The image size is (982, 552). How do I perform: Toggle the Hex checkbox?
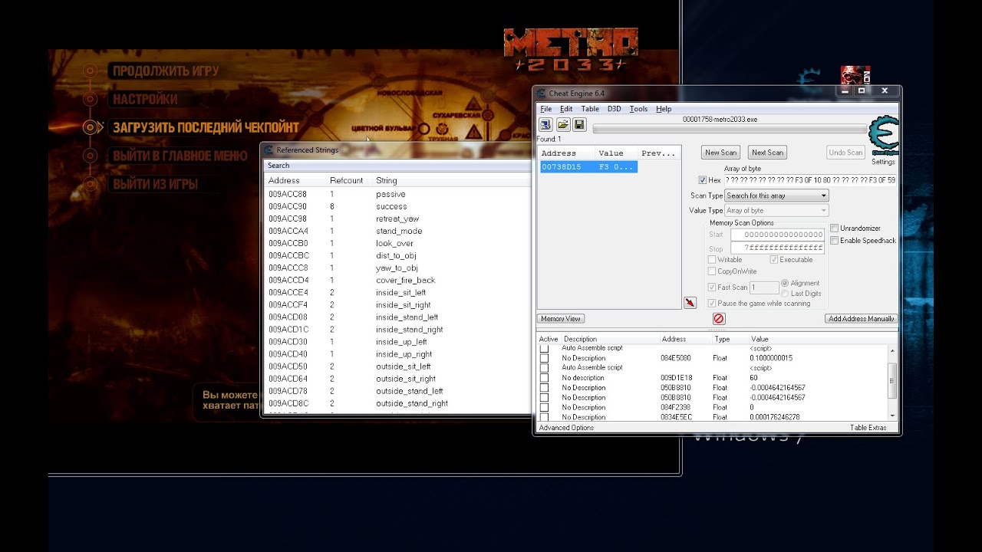[x=703, y=180]
